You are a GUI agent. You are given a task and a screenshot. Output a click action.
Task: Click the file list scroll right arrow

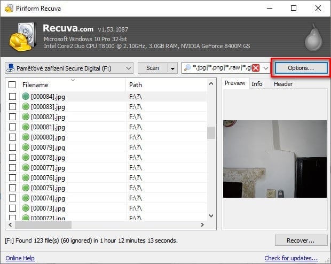[x=202, y=224]
